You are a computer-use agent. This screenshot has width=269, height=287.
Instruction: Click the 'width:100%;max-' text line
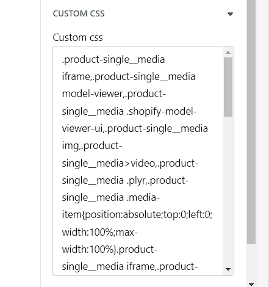point(100,232)
